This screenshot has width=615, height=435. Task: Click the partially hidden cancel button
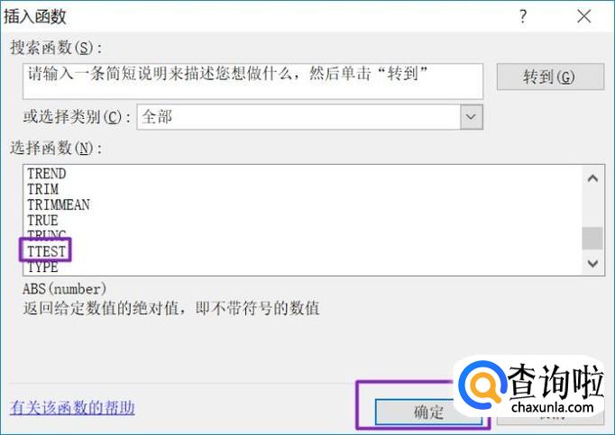coord(550,417)
